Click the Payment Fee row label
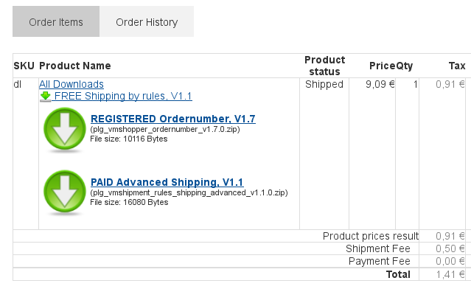This screenshot has height=289, width=471. tap(380, 262)
